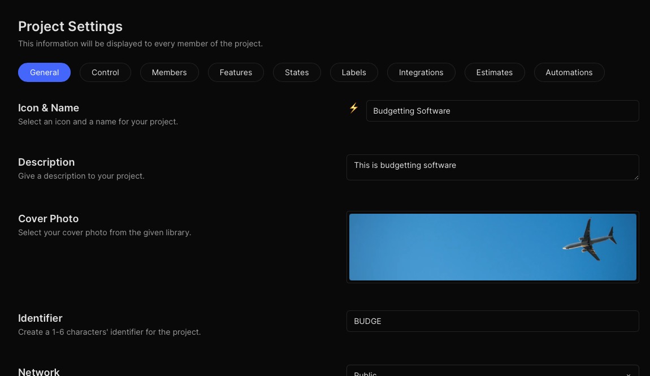This screenshot has height=376, width=650.
Task: Open the Control settings tab
Action: (105, 72)
